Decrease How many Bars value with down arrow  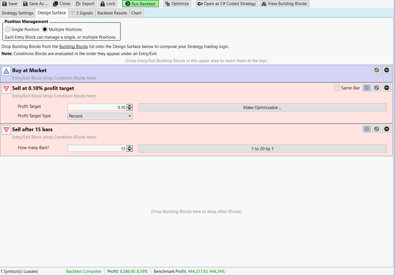[x=130, y=150]
